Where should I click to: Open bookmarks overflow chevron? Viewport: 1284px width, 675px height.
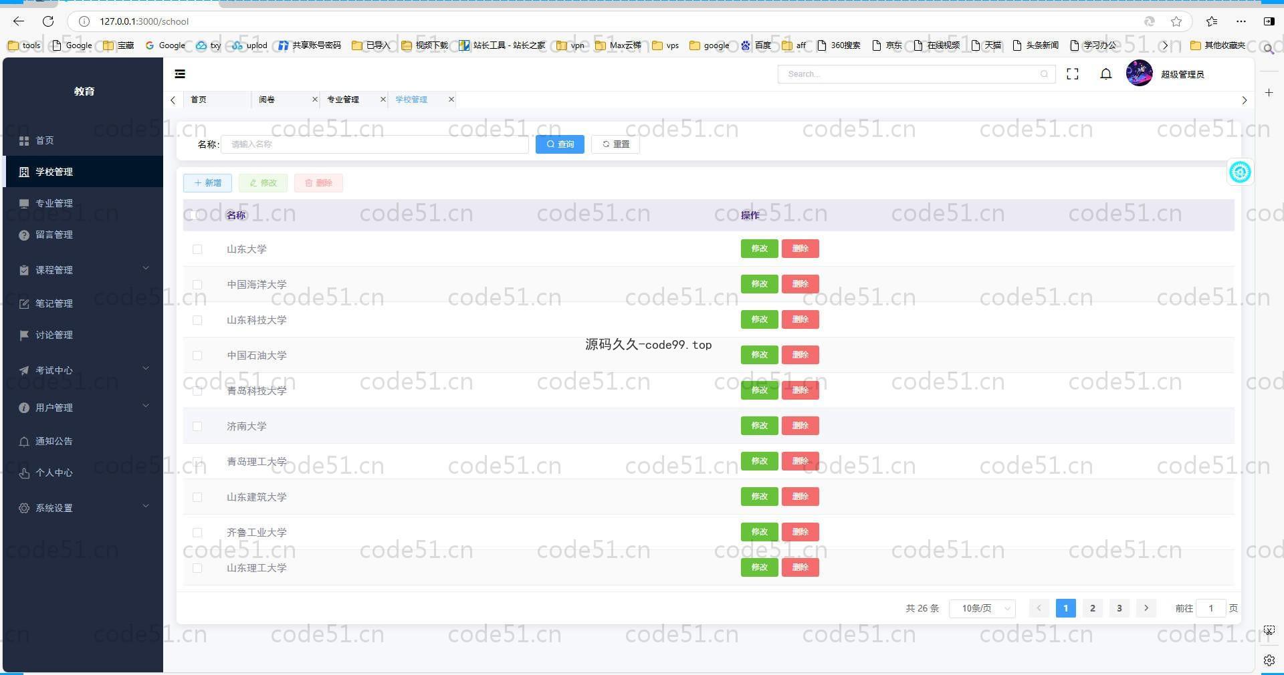[1166, 45]
